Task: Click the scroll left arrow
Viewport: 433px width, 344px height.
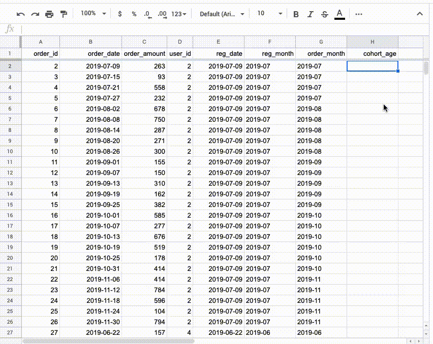Action: 411,341
